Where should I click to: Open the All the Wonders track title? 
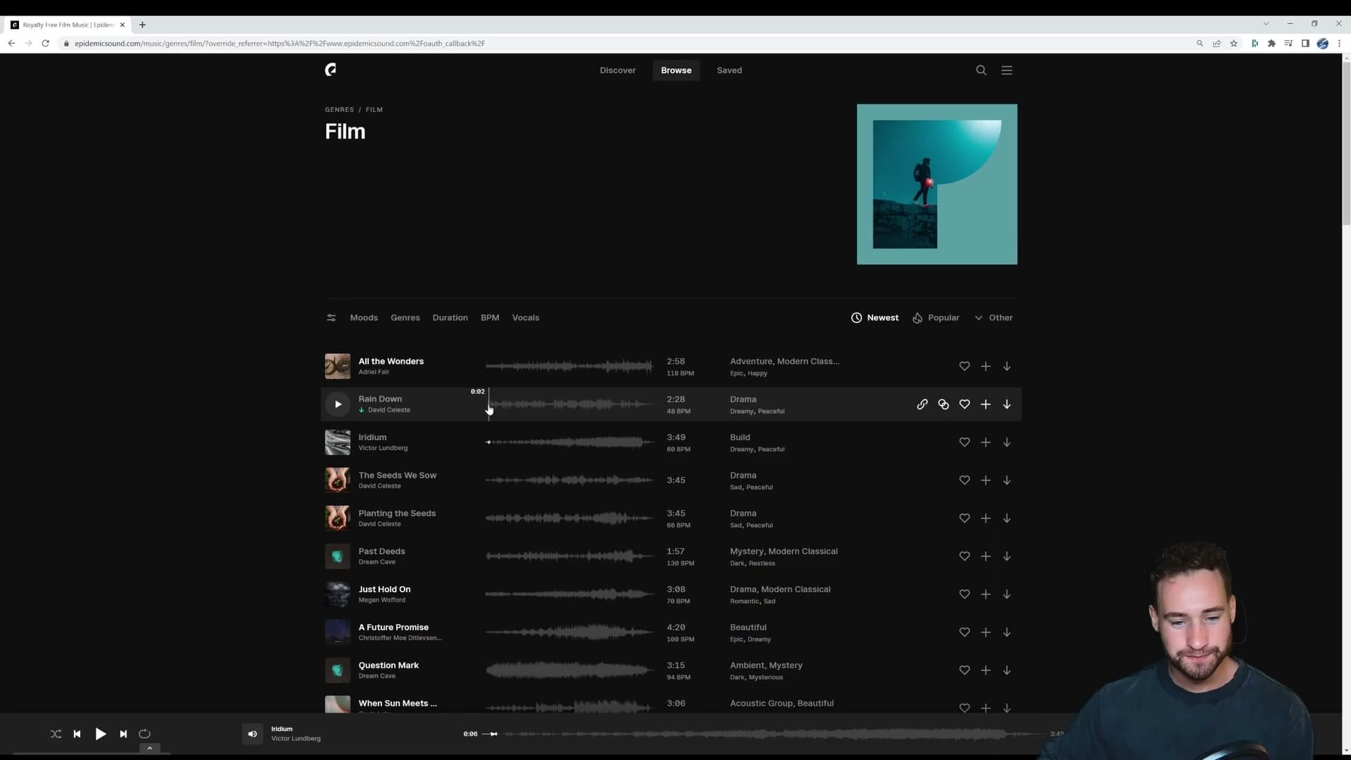point(391,361)
